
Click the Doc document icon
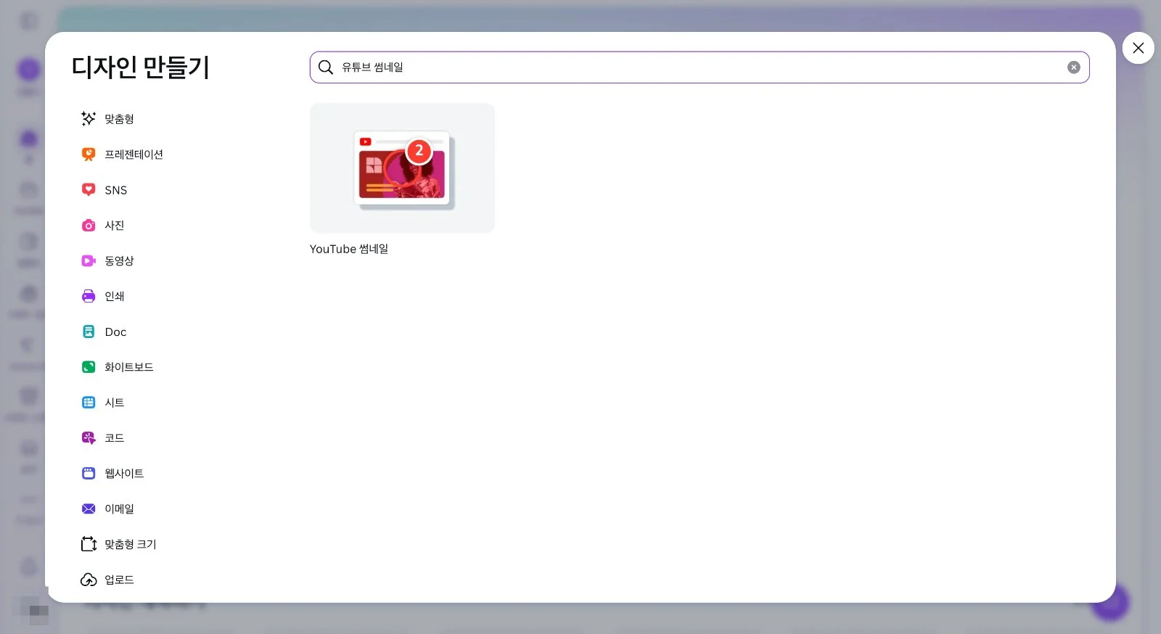pos(89,332)
